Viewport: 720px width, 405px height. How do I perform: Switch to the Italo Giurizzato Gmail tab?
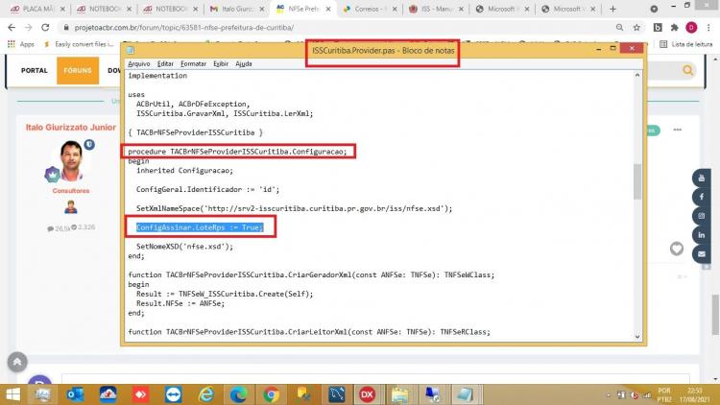pos(237,9)
